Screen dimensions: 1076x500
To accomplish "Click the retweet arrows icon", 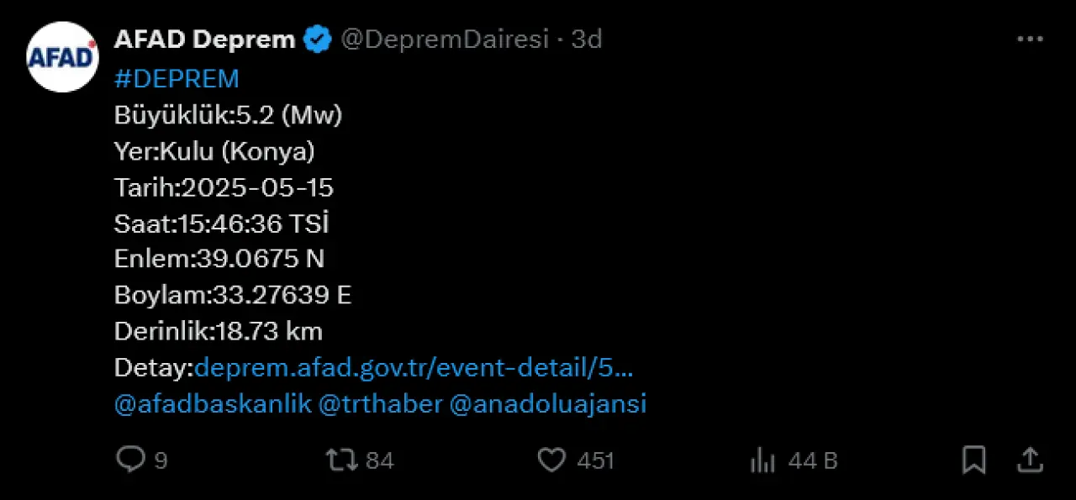I will coord(342,460).
